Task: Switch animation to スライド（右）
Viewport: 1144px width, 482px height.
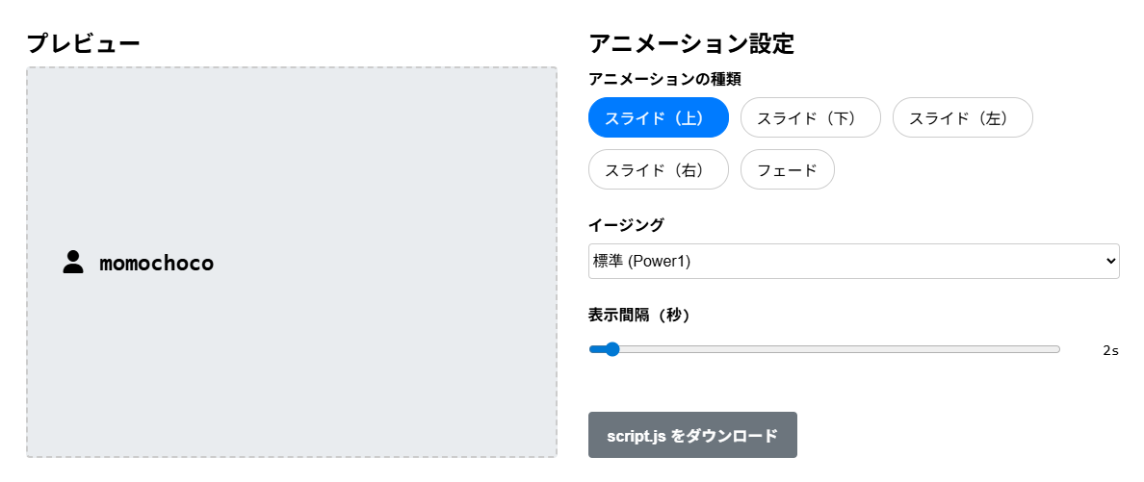Action: click(x=658, y=170)
